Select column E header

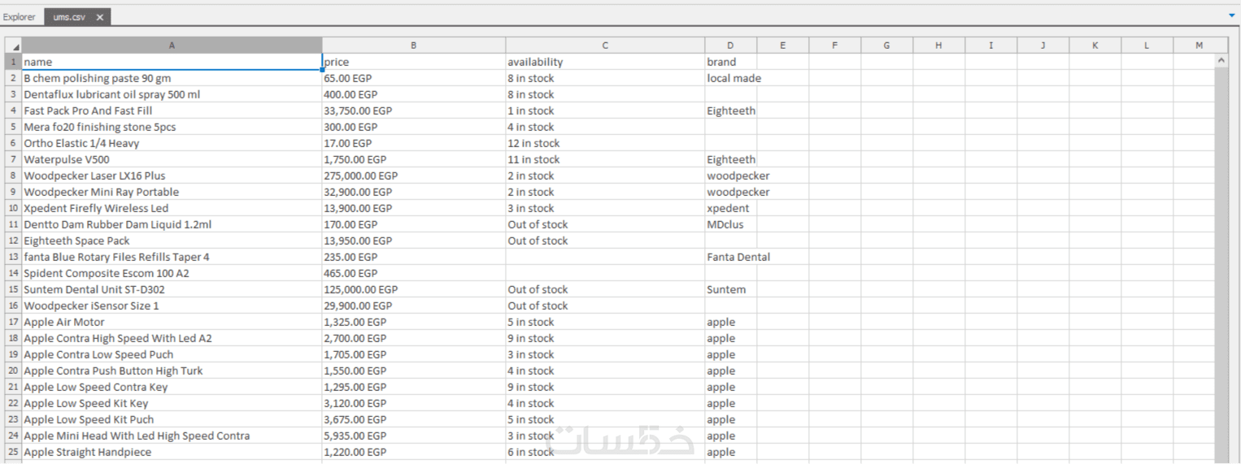782,46
